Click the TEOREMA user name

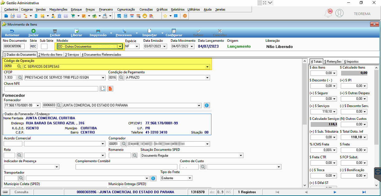coord(362,14)
